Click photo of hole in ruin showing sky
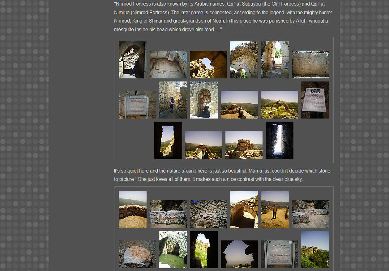389x271 pixels. tap(208, 64)
